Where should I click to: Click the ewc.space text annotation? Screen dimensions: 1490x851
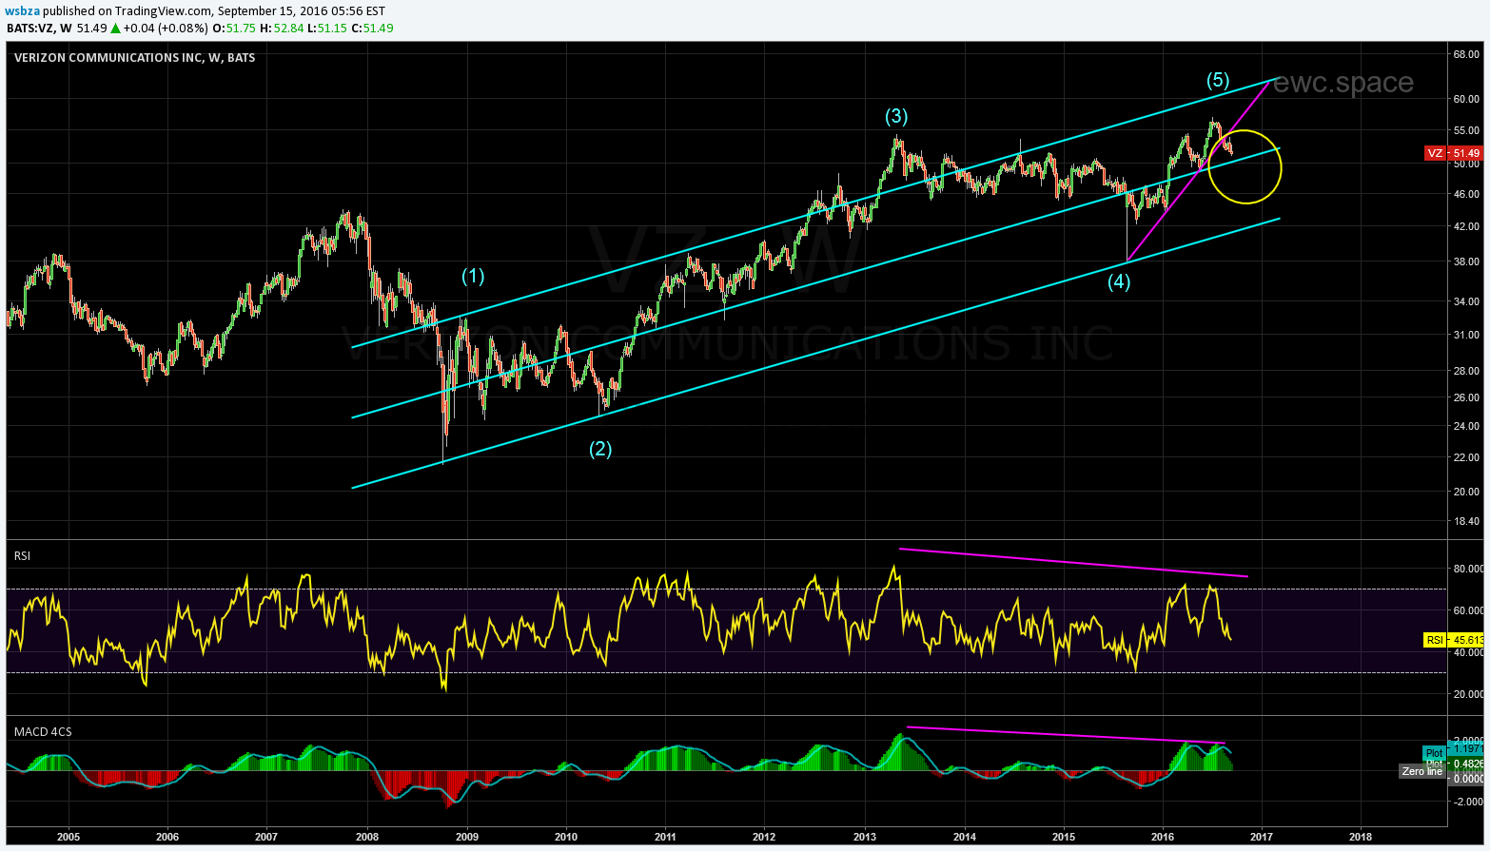[1343, 83]
